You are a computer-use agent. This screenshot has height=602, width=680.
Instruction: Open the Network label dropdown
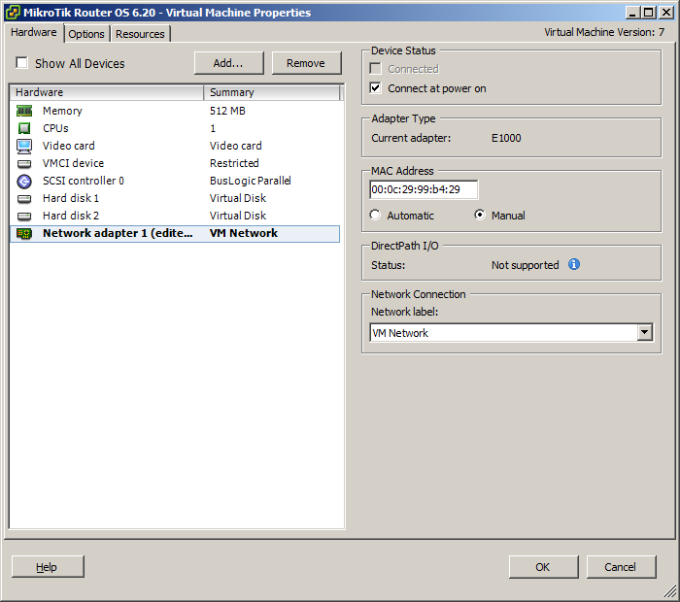point(645,332)
